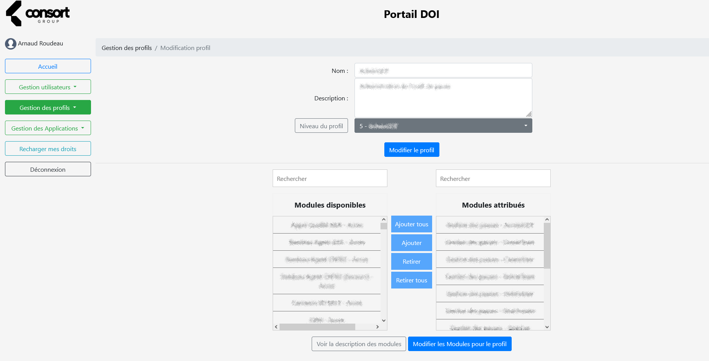Go to Accueil page
The height and width of the screenshot is (361, 709).
pyautogui.click(x=48, y=66)
